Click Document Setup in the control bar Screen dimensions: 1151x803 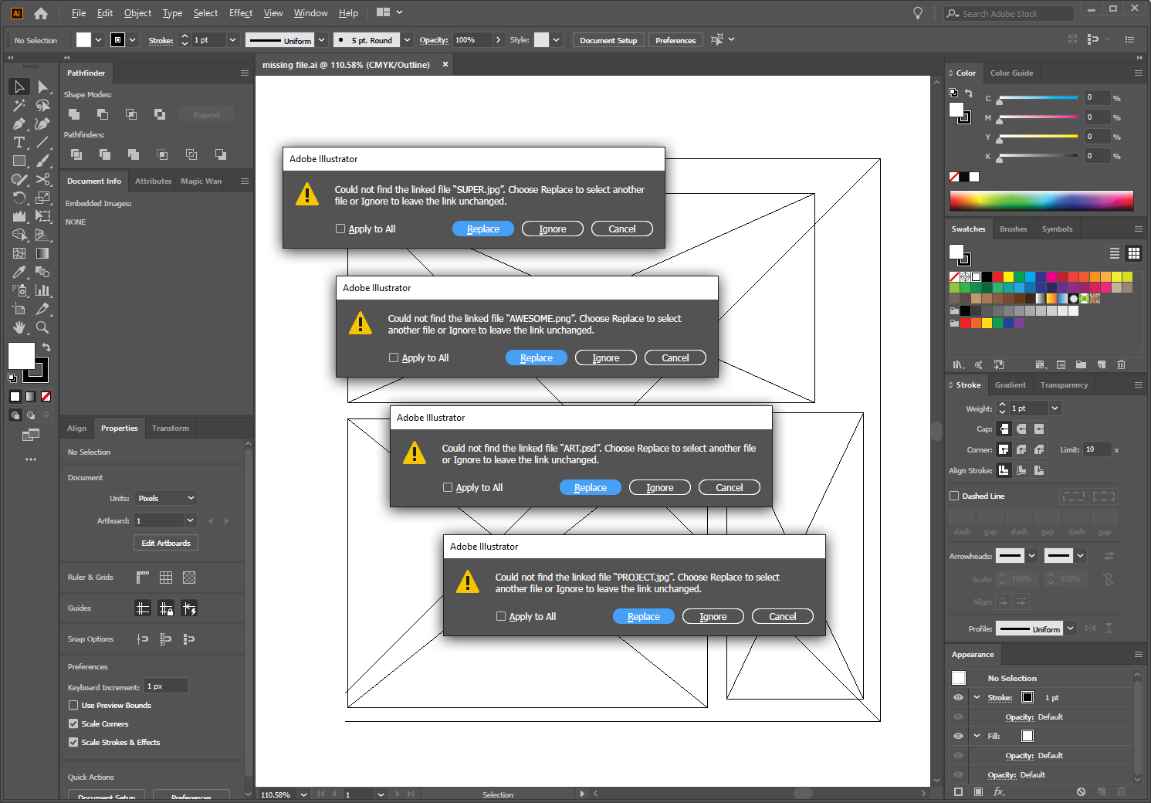click(608, 40)
